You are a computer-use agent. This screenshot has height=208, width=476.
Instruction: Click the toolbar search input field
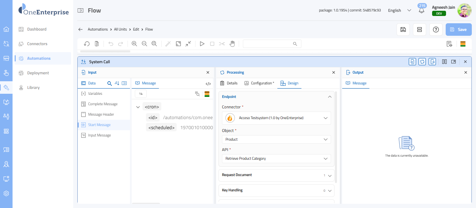pyautogui.click(x=268, y=44)
